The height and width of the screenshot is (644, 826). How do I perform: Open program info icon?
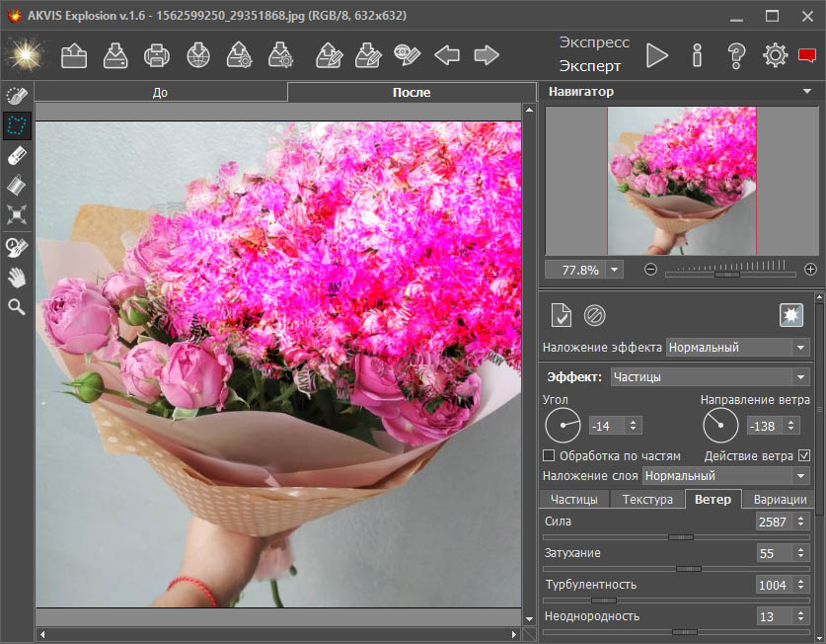(698, 55)
